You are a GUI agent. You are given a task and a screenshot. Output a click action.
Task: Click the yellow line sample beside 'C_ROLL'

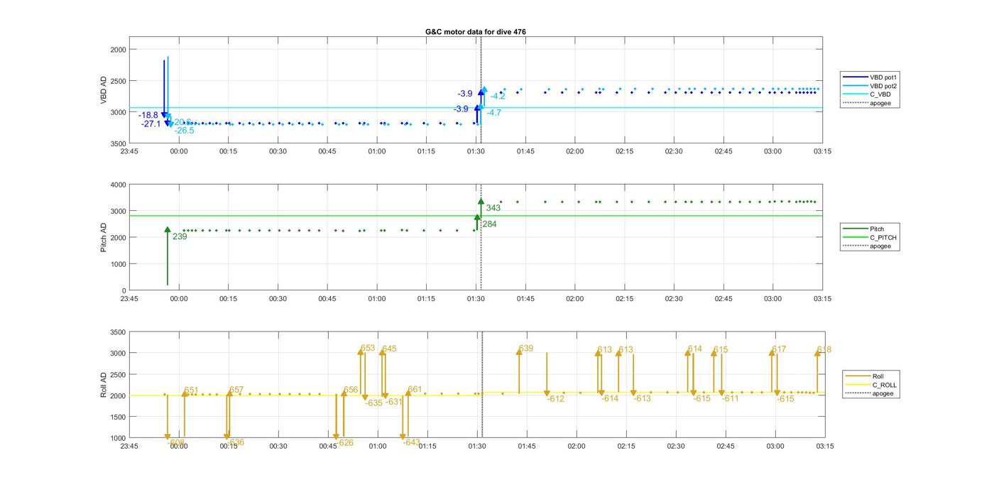tap(858, 385)
